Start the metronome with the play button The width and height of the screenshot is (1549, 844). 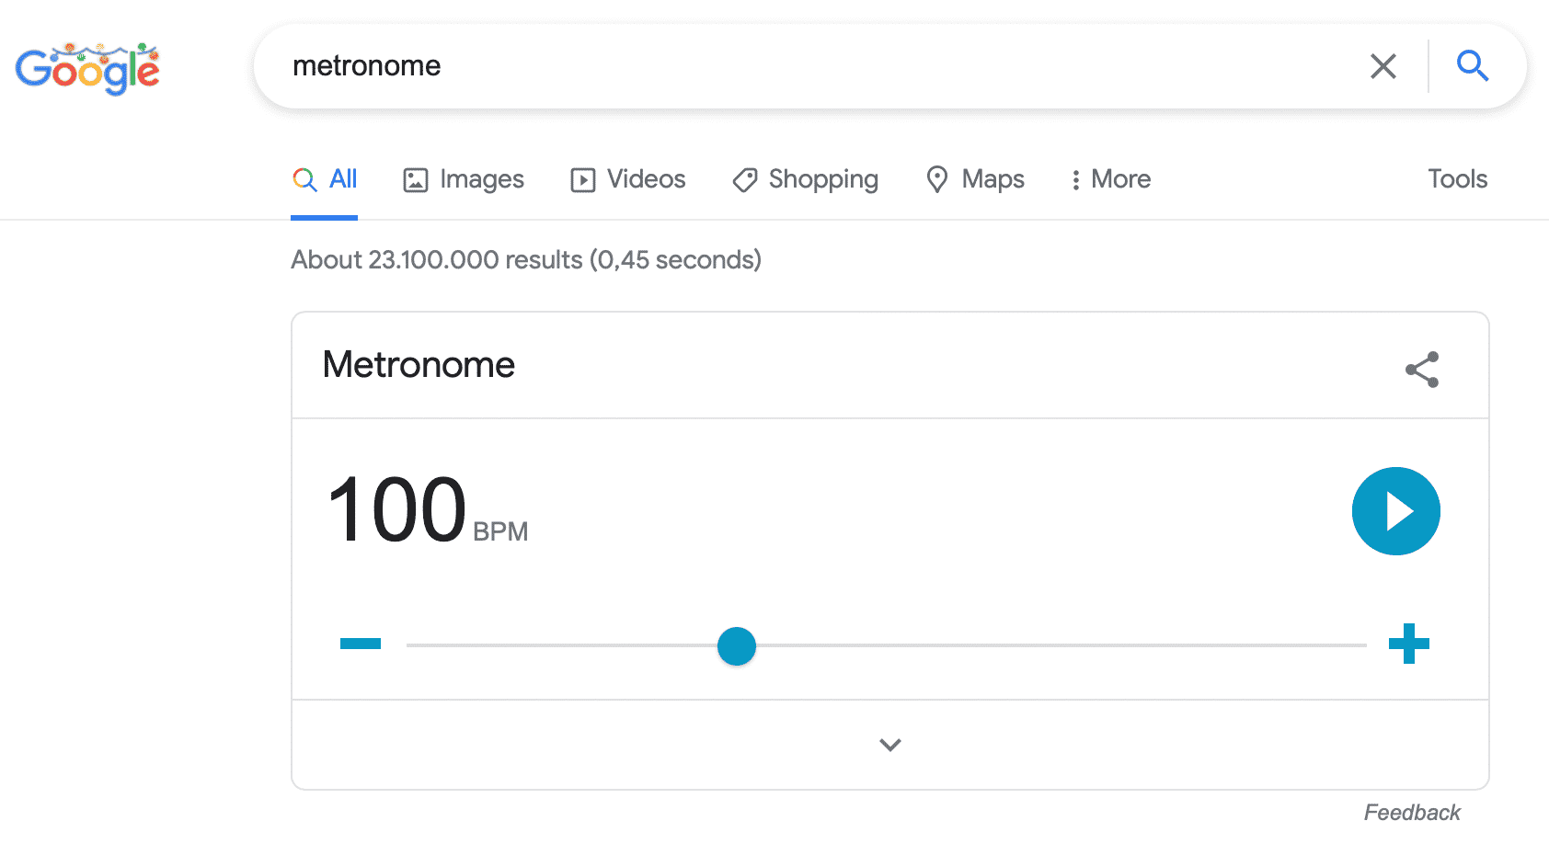tap(1395, 511)
